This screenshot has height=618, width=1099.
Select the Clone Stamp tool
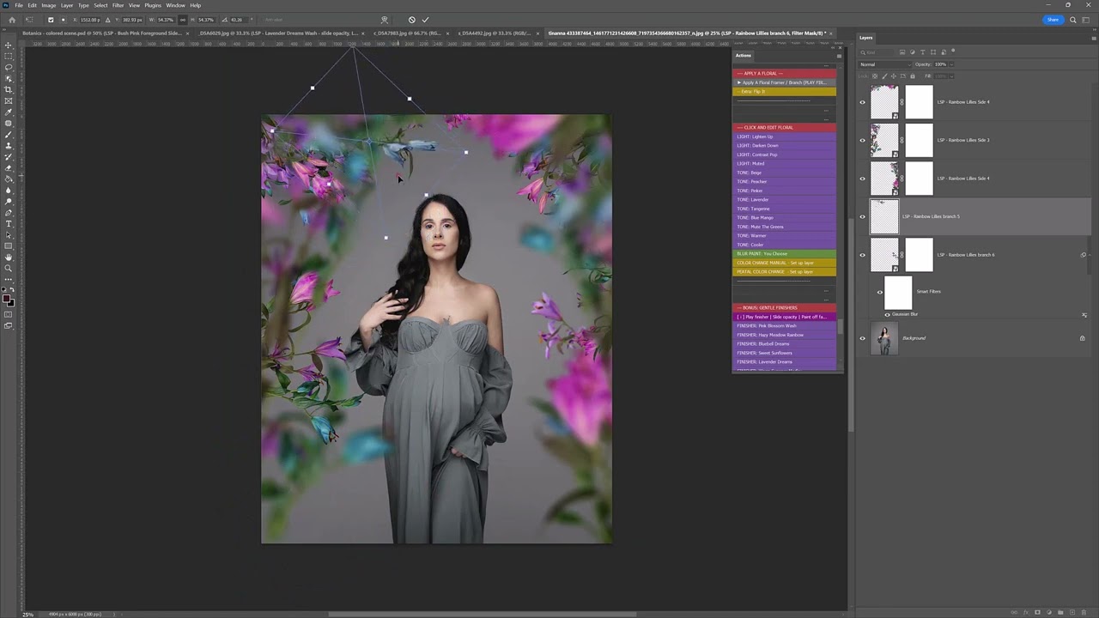click(9, 145)
